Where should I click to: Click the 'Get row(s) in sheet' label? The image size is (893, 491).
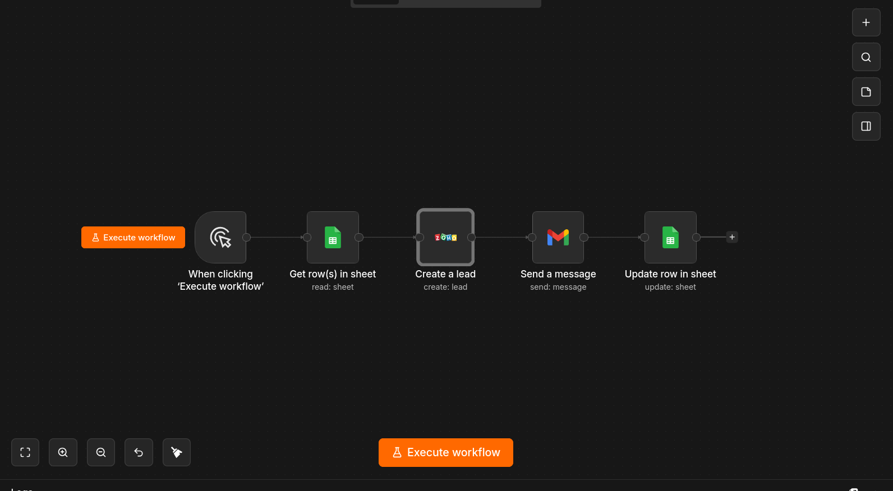[333, 274]
